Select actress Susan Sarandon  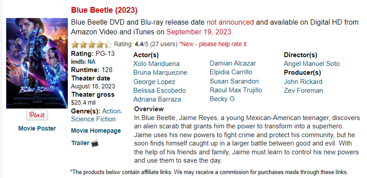click(x=234, y=81)
